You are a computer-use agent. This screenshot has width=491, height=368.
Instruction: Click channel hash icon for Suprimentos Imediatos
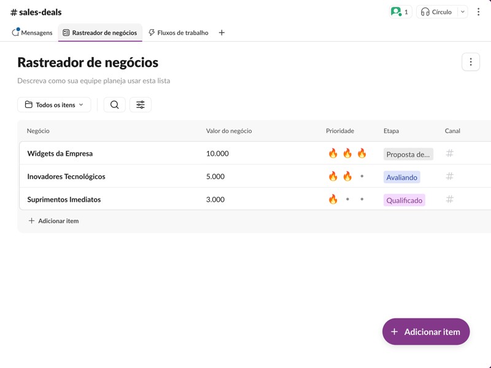click(x=450, y=199)
